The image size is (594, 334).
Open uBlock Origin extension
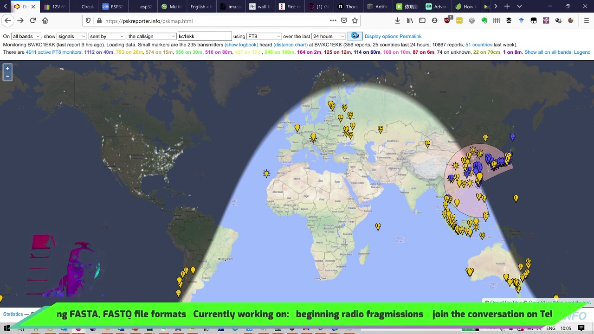click(447, 20)
